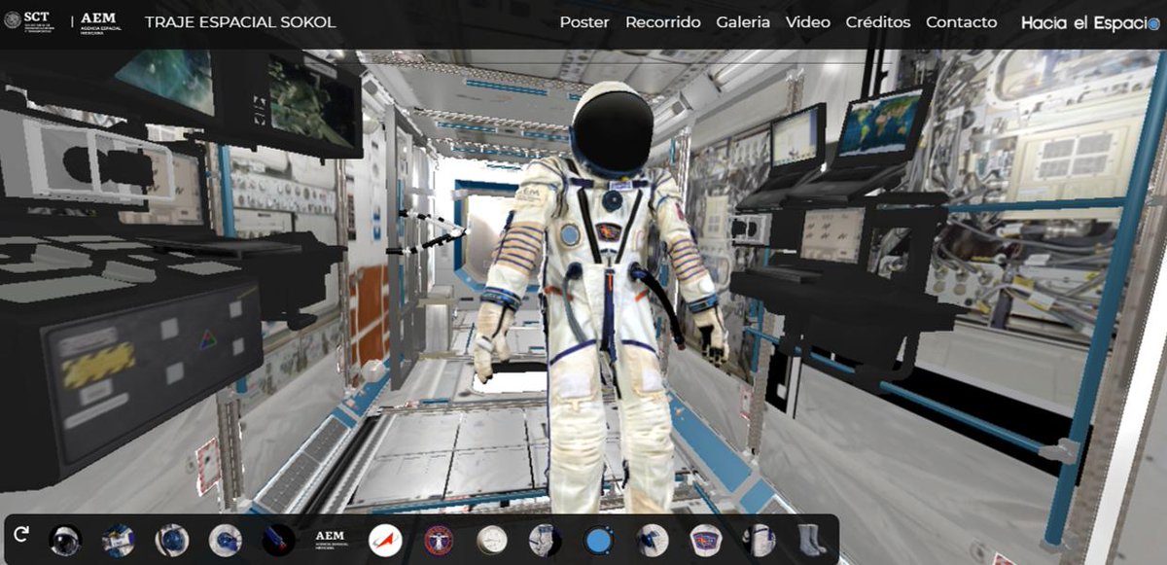Select the white pressure gauge icon
Image resolution: width=1167 pixels, height=565 pixels.
(492, 539)
